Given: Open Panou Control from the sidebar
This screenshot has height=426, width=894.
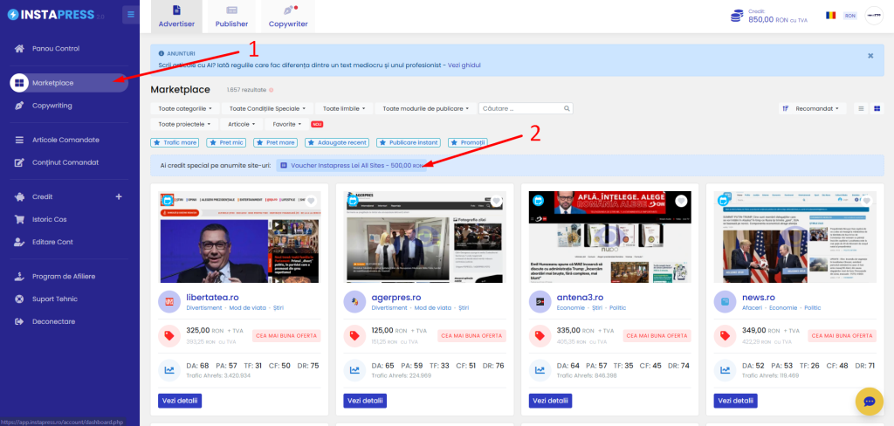Looking at the screenshot, I should pyautogui.click(x=55, y=48).
